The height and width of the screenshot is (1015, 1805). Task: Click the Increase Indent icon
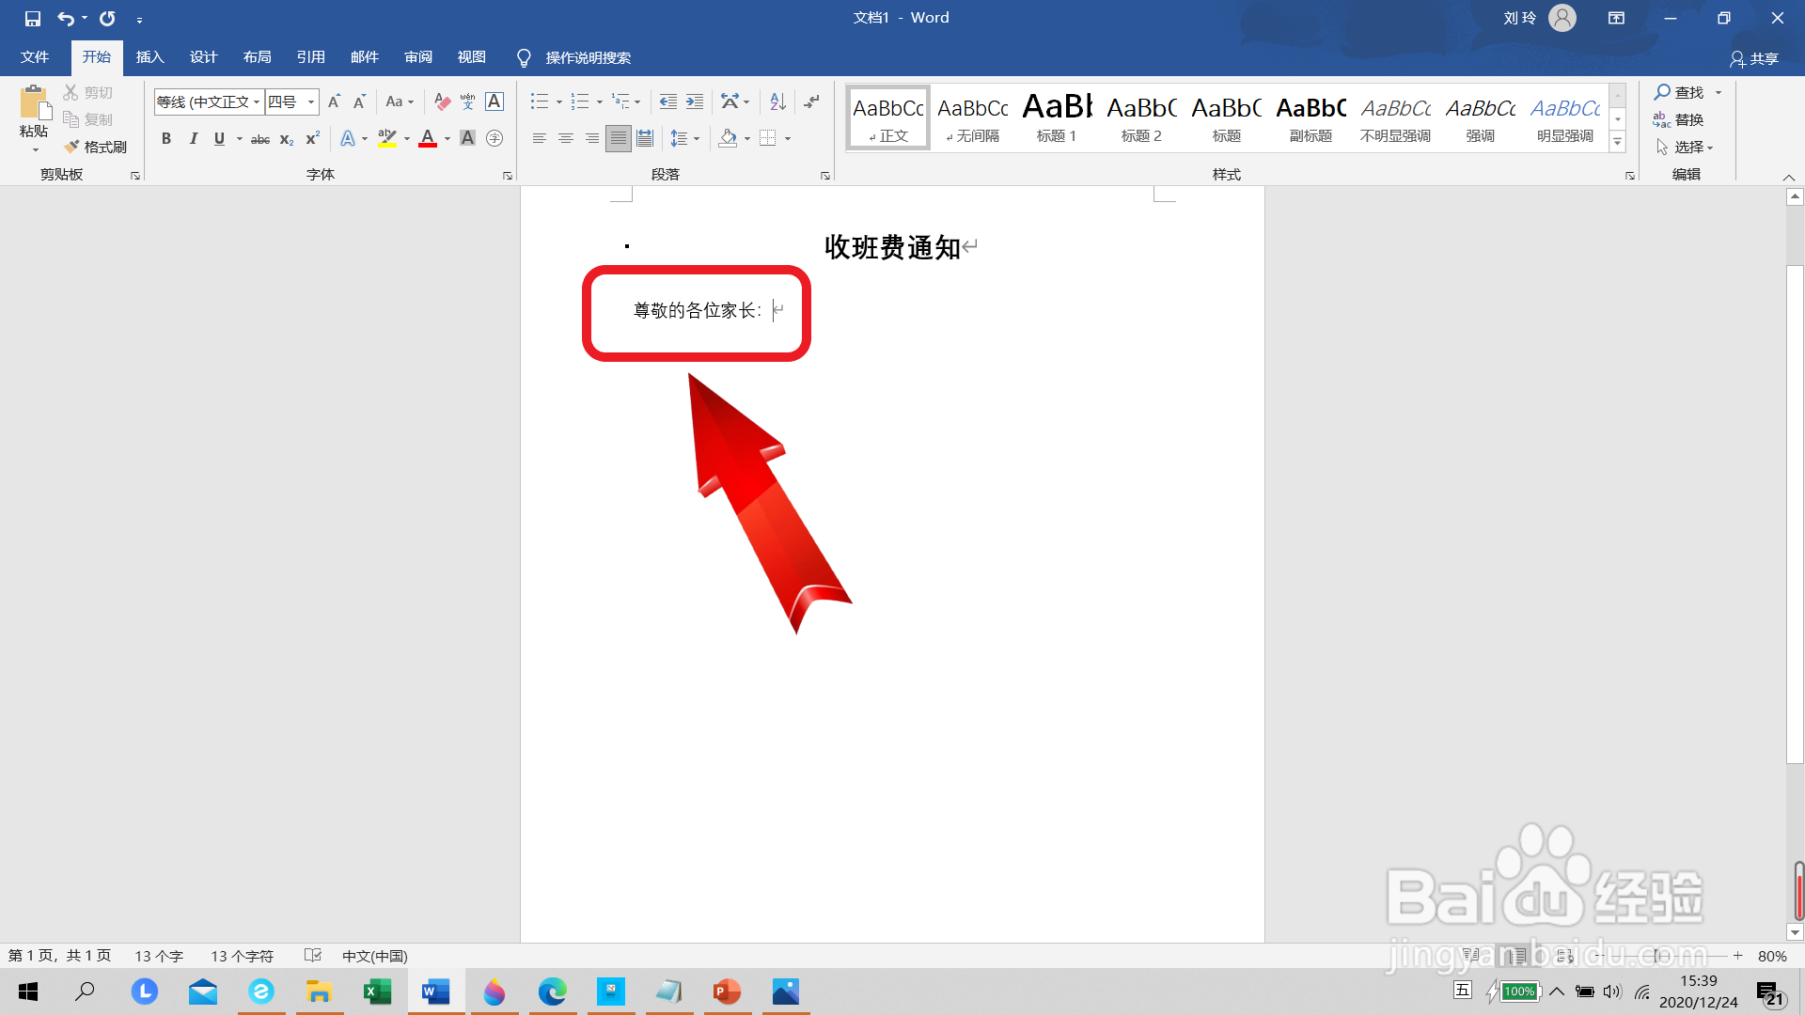click(x=695, y=101)
